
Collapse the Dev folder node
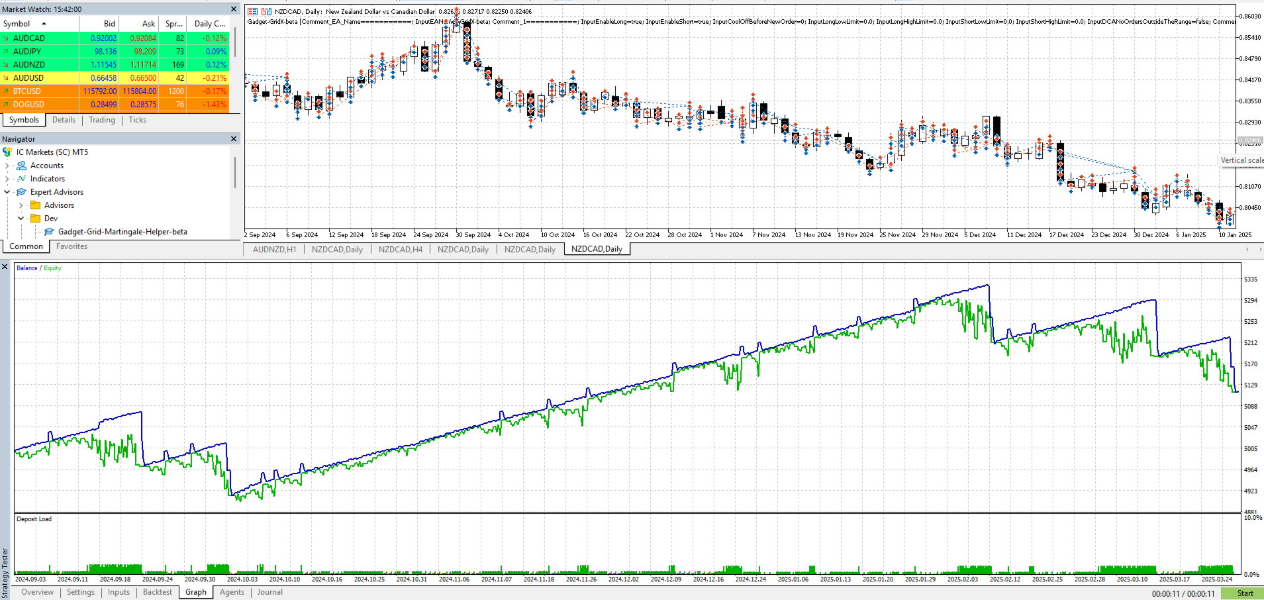(x=21, y=219)
